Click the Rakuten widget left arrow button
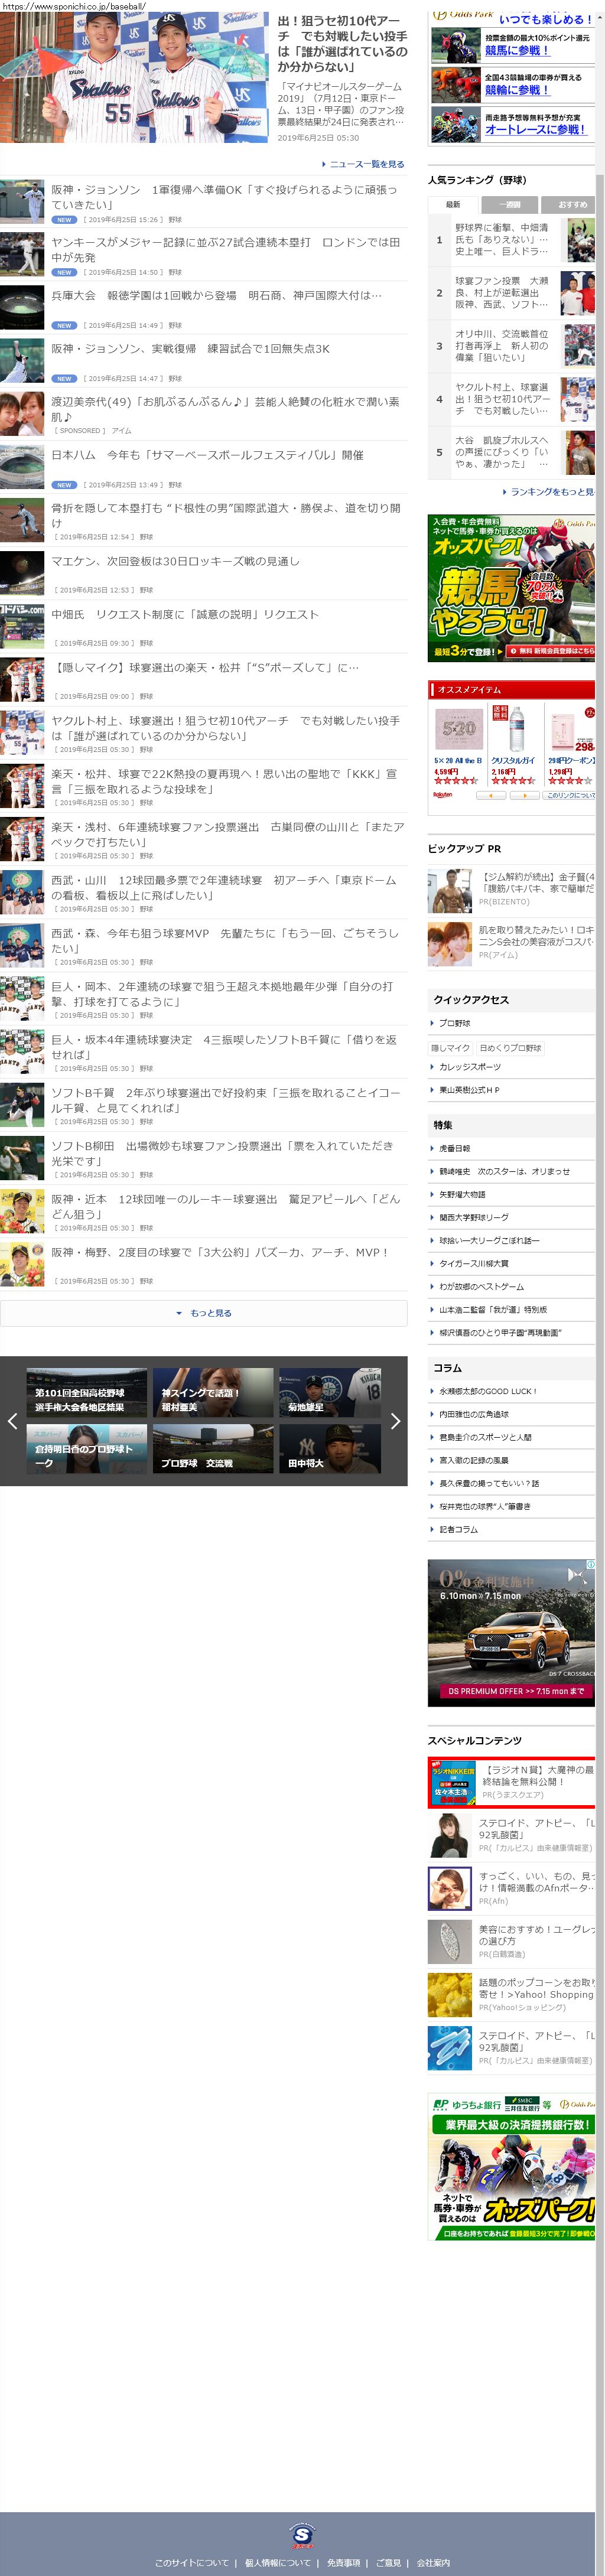 (490, 796)
